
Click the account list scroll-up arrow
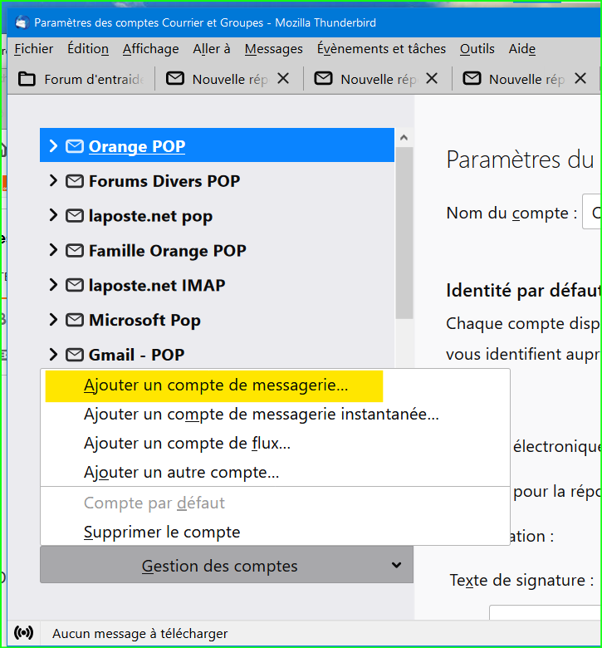(404, 137)
